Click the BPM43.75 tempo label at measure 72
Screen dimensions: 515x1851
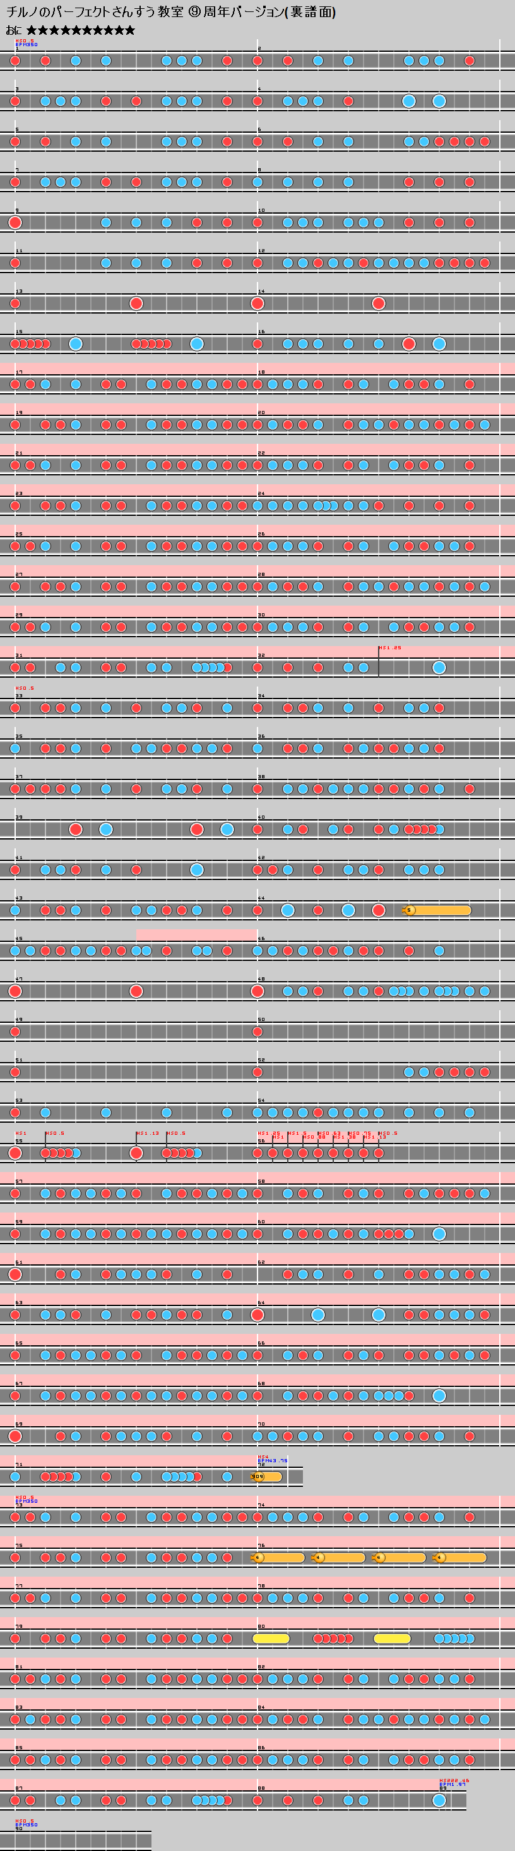[x=273, y=1461]
